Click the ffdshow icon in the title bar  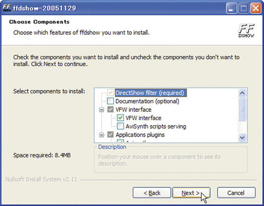[x=7, y=8]
